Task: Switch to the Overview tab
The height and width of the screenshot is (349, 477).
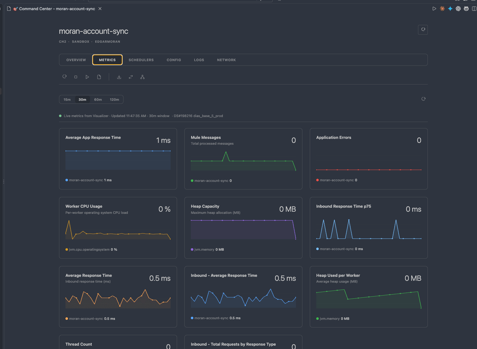Action: pyautogui.click(x=76, y=60)
